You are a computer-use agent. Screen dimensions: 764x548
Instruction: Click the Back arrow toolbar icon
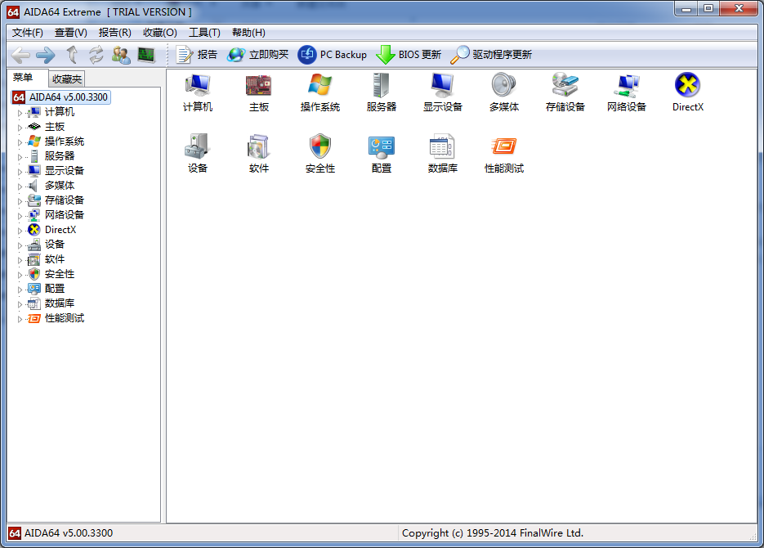coord(20,55)
